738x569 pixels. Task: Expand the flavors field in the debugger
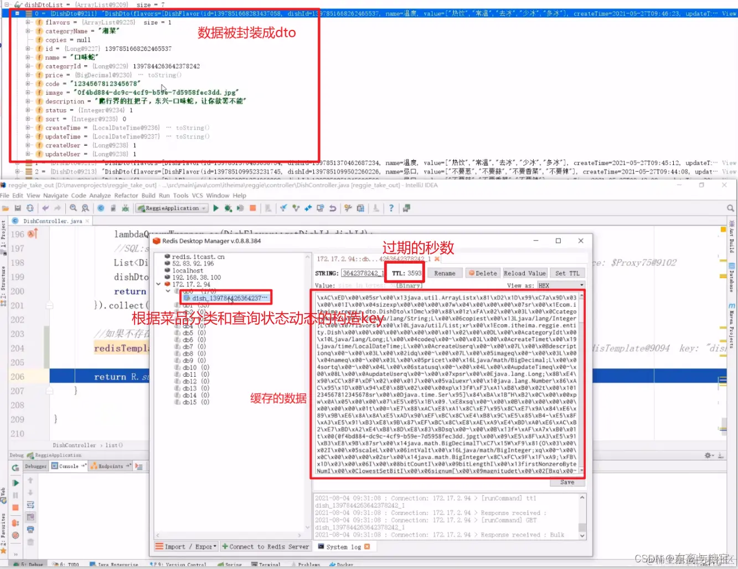28,23
